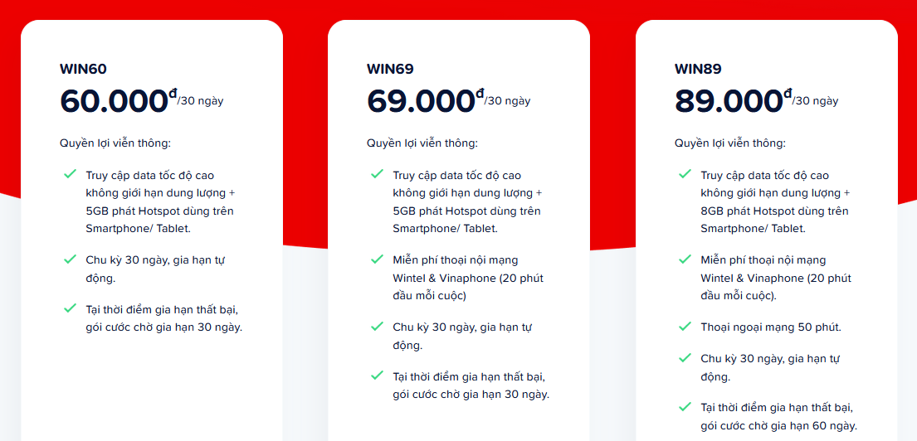Click WIN89 checkmark beside 'Thoại ngoại mạng 50 phút'
The image size is (917, 441).
[685, 326]
